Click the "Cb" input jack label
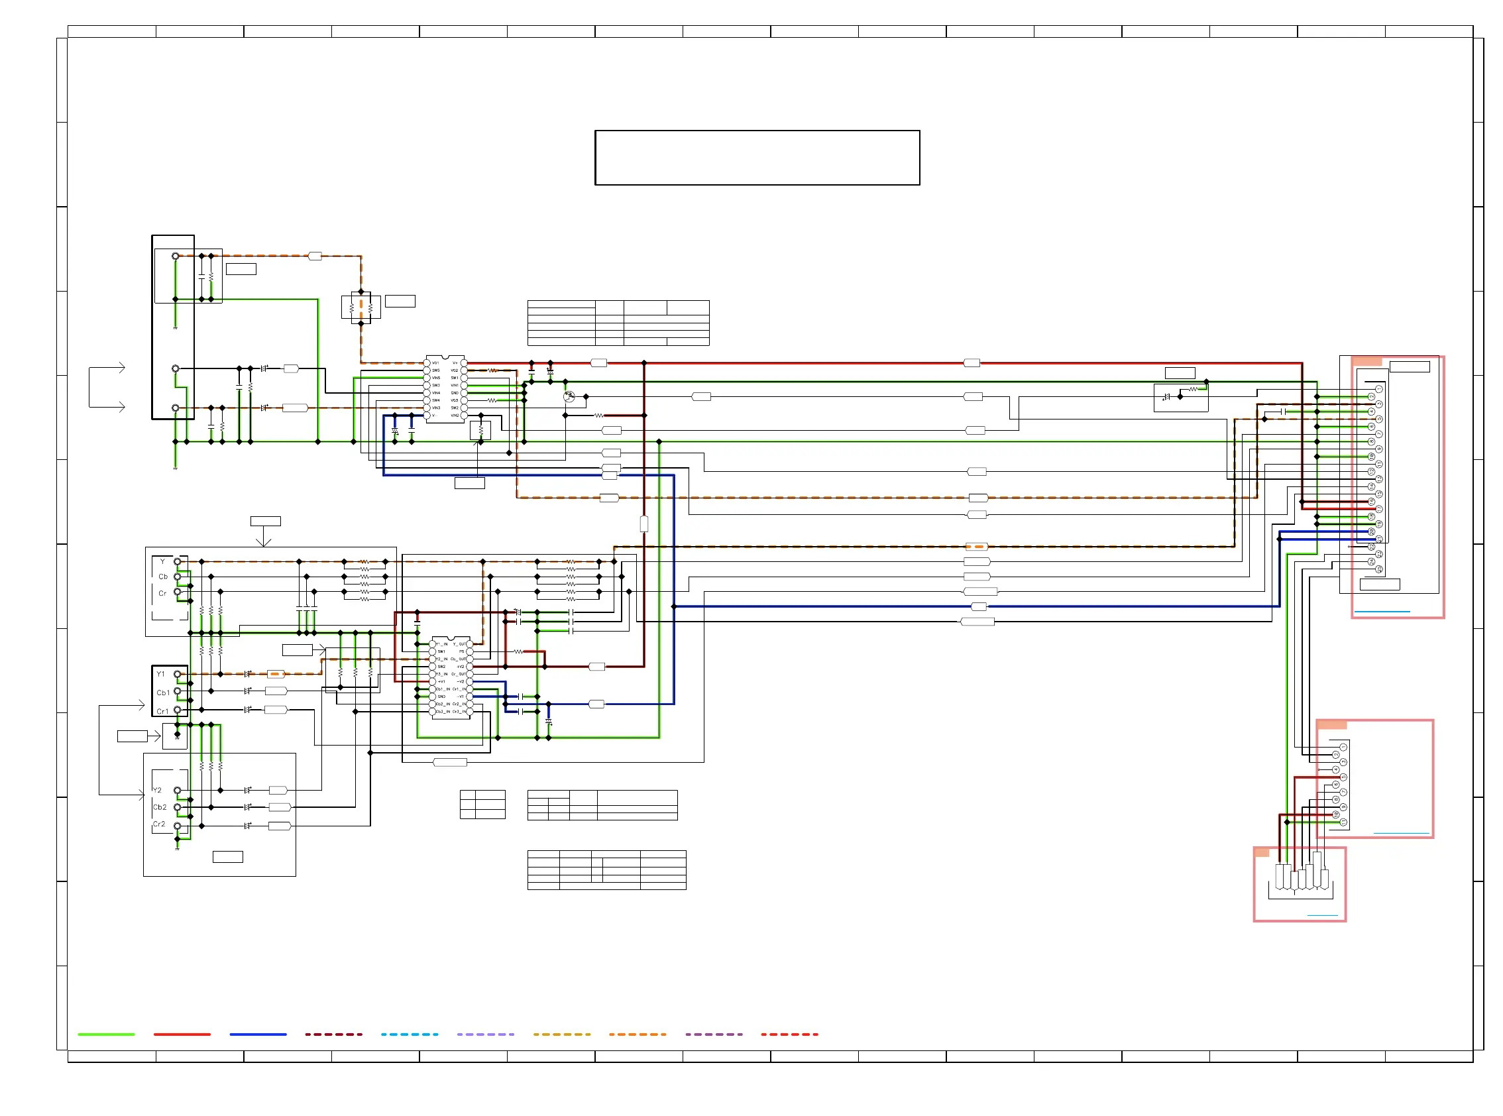This screenshot has width=1503, height=1116. [163, 577]
